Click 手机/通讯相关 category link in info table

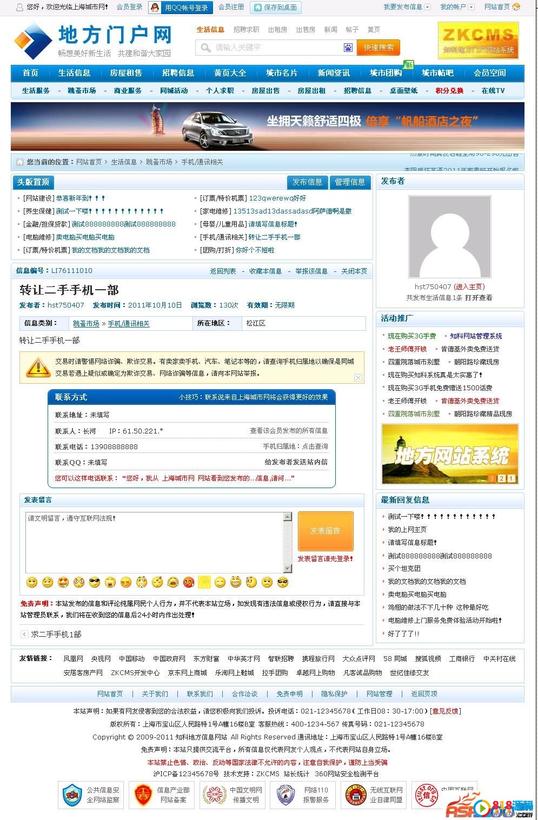[129, 324]
